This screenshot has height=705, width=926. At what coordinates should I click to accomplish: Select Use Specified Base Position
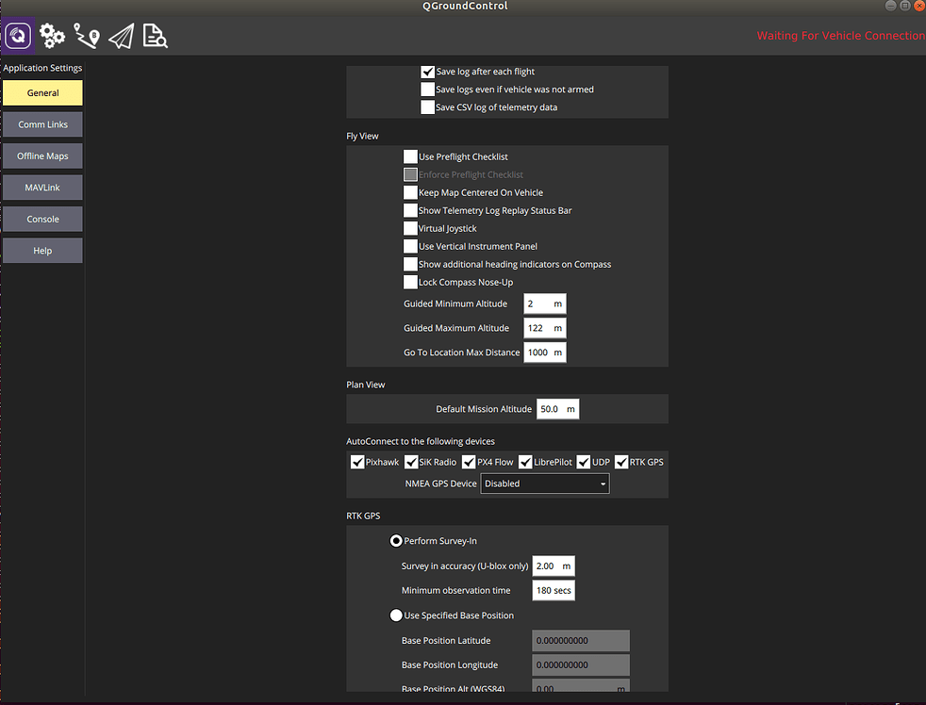(x=396, y=615)
